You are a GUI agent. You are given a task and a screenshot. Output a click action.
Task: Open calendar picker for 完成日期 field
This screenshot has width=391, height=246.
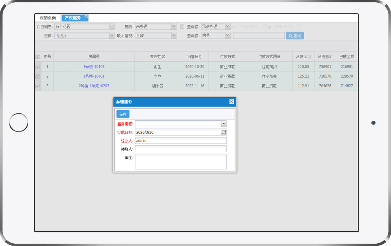pyautogui.click(x=224, y=132)
